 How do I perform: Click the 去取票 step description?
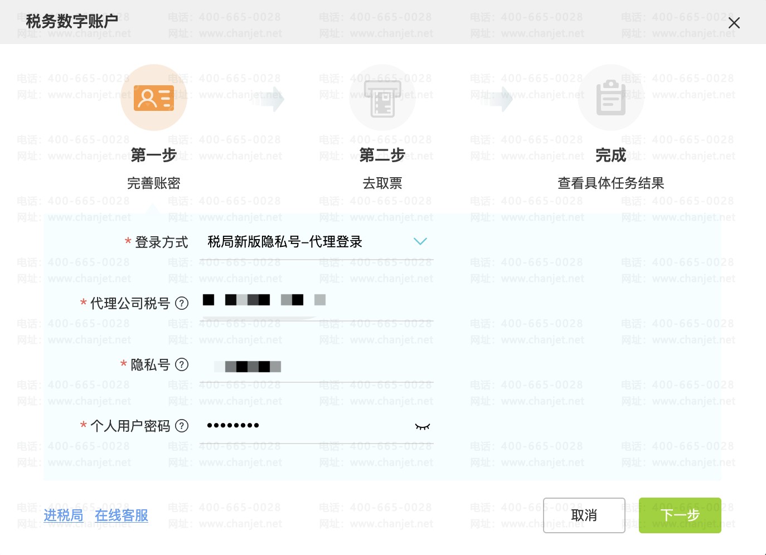click(382, 183)
